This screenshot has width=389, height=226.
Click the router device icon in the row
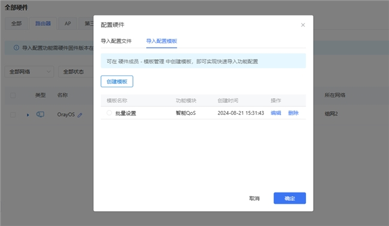(40, 114)
